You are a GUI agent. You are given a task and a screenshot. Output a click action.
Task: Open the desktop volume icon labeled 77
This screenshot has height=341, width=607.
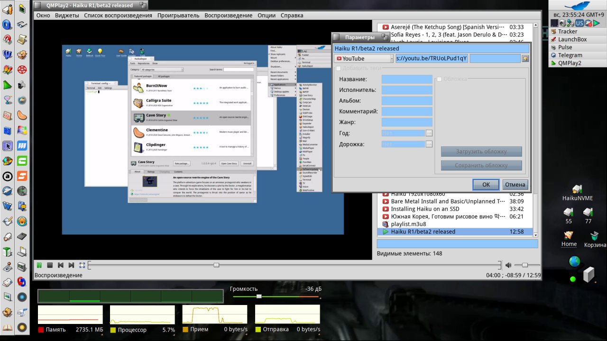tap(588, 212)
